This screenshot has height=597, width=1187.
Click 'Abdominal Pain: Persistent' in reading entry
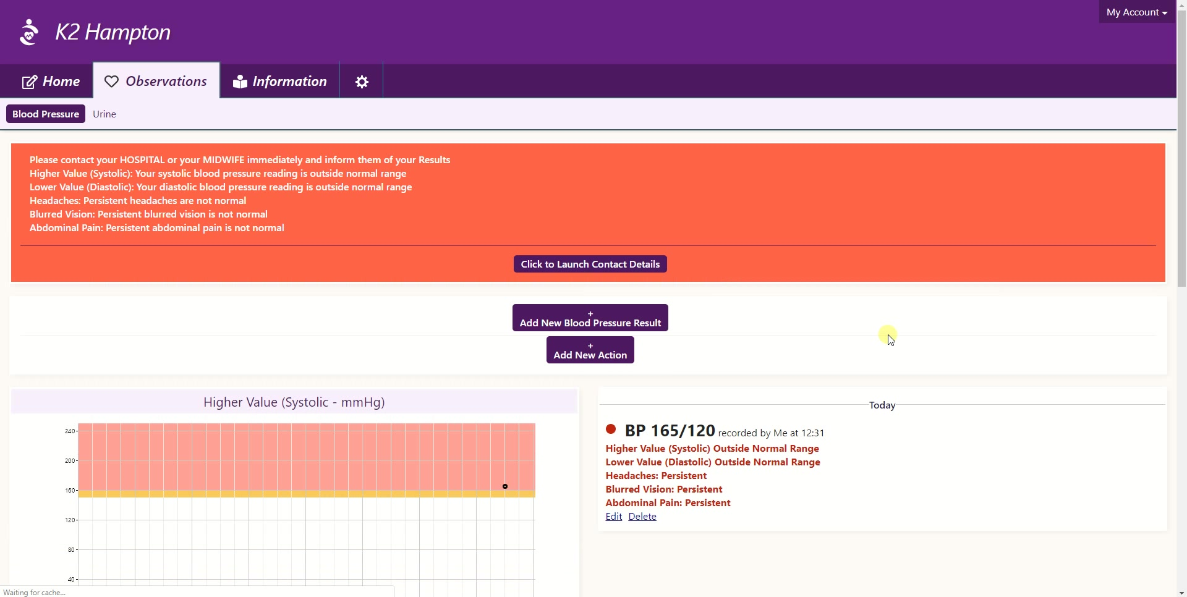pyautogui.click(x=668, y=503)
